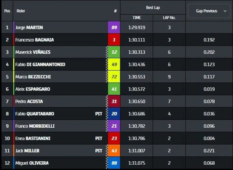Sort by the Rider column header

[x=21, y=11]
